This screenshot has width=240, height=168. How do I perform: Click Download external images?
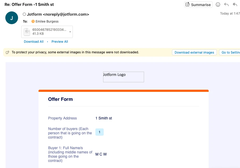click(194, 52)
